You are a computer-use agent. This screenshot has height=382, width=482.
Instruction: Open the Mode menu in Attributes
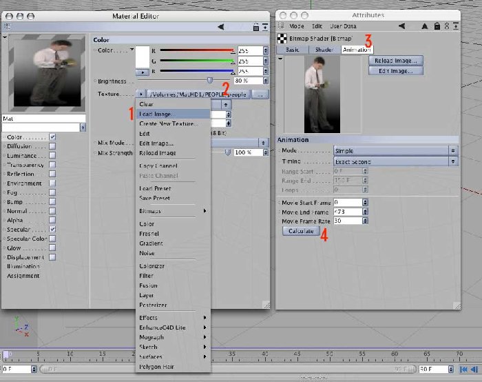point(296,26)
